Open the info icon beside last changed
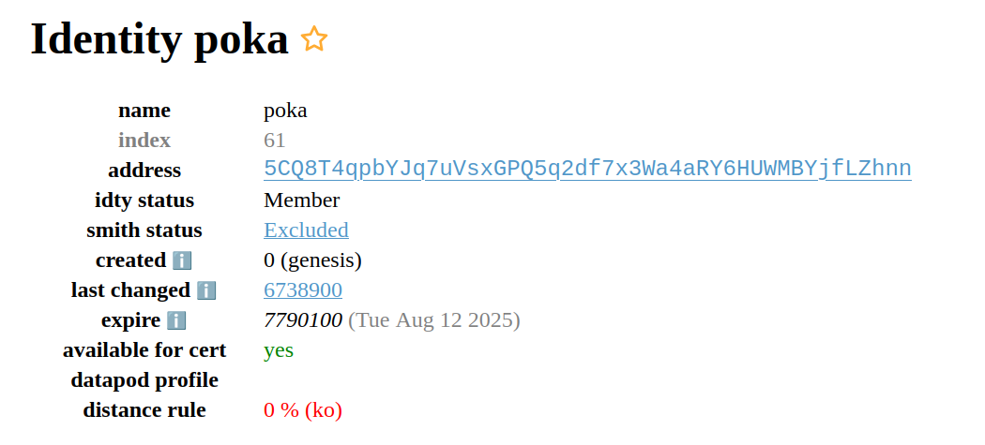Image resolution: width=985 pixels, height=445 pixels. point(206,290)
